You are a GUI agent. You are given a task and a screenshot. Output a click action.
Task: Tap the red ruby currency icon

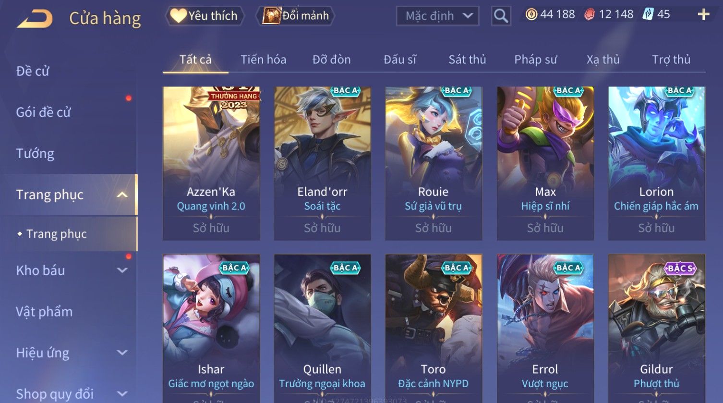[x=589, y=14]
